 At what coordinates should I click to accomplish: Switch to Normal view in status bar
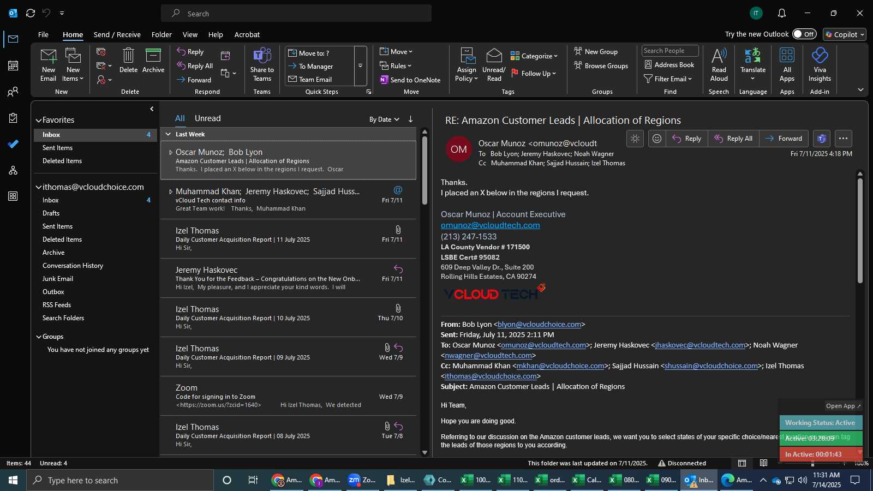pyautogui.click(x=742, y=463)
